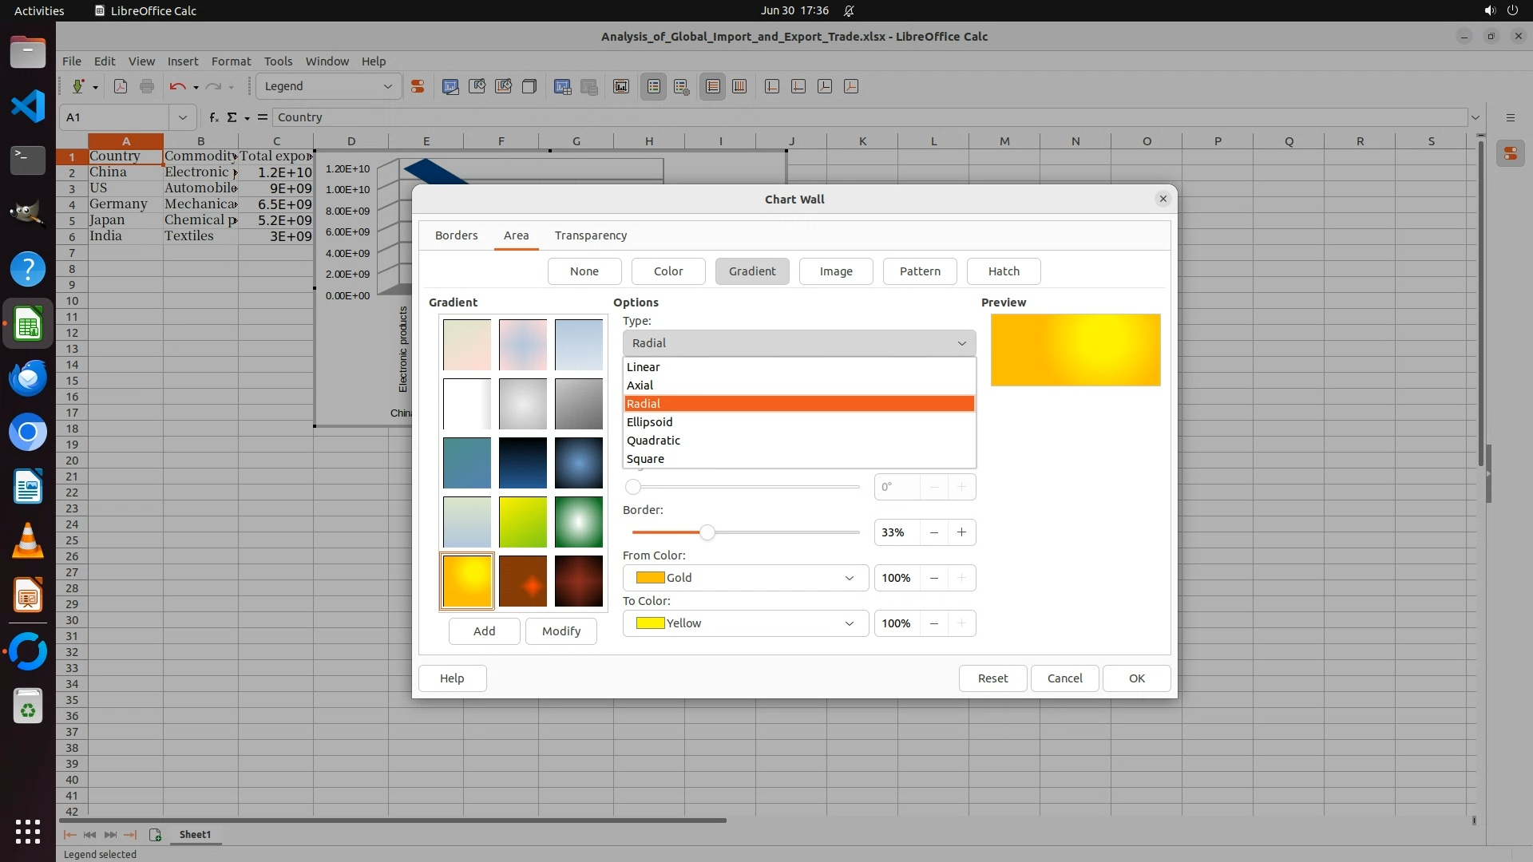Open Thunderbird from the dock
The height and width of the screenshot is (862, 1533).
(28, 378)
